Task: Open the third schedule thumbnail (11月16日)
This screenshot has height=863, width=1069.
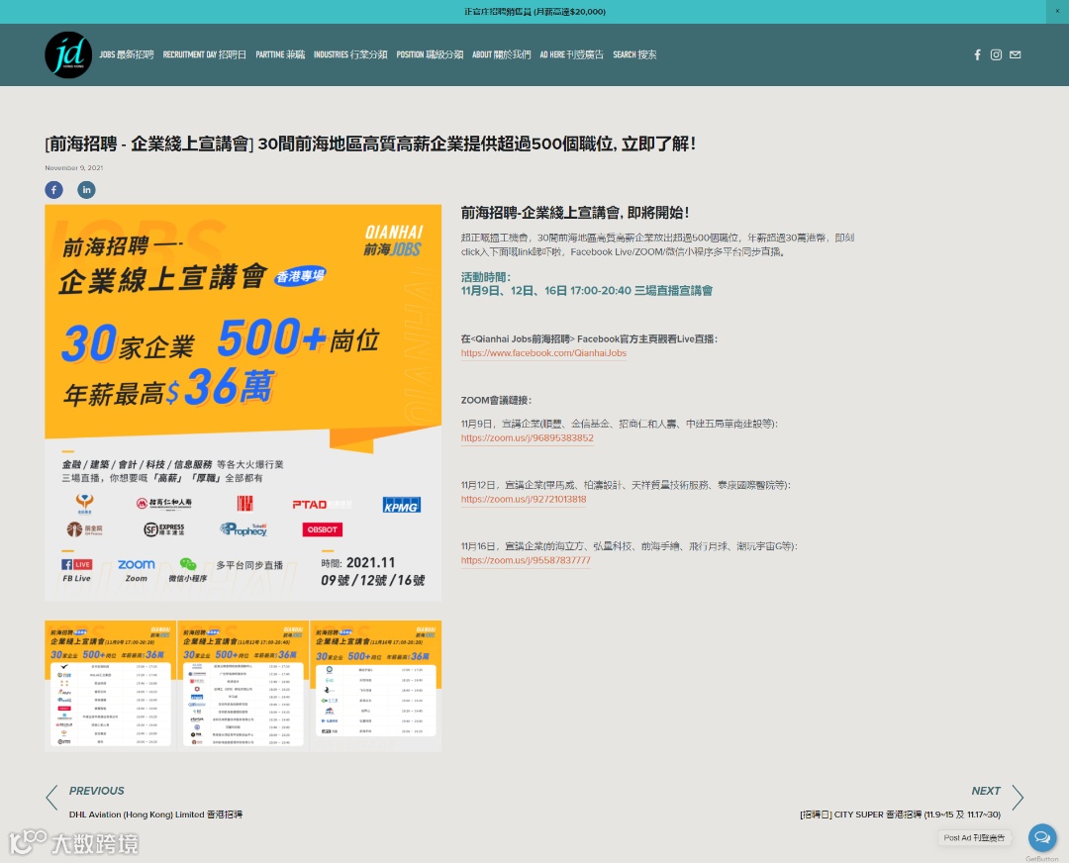Action: (376, 686)
